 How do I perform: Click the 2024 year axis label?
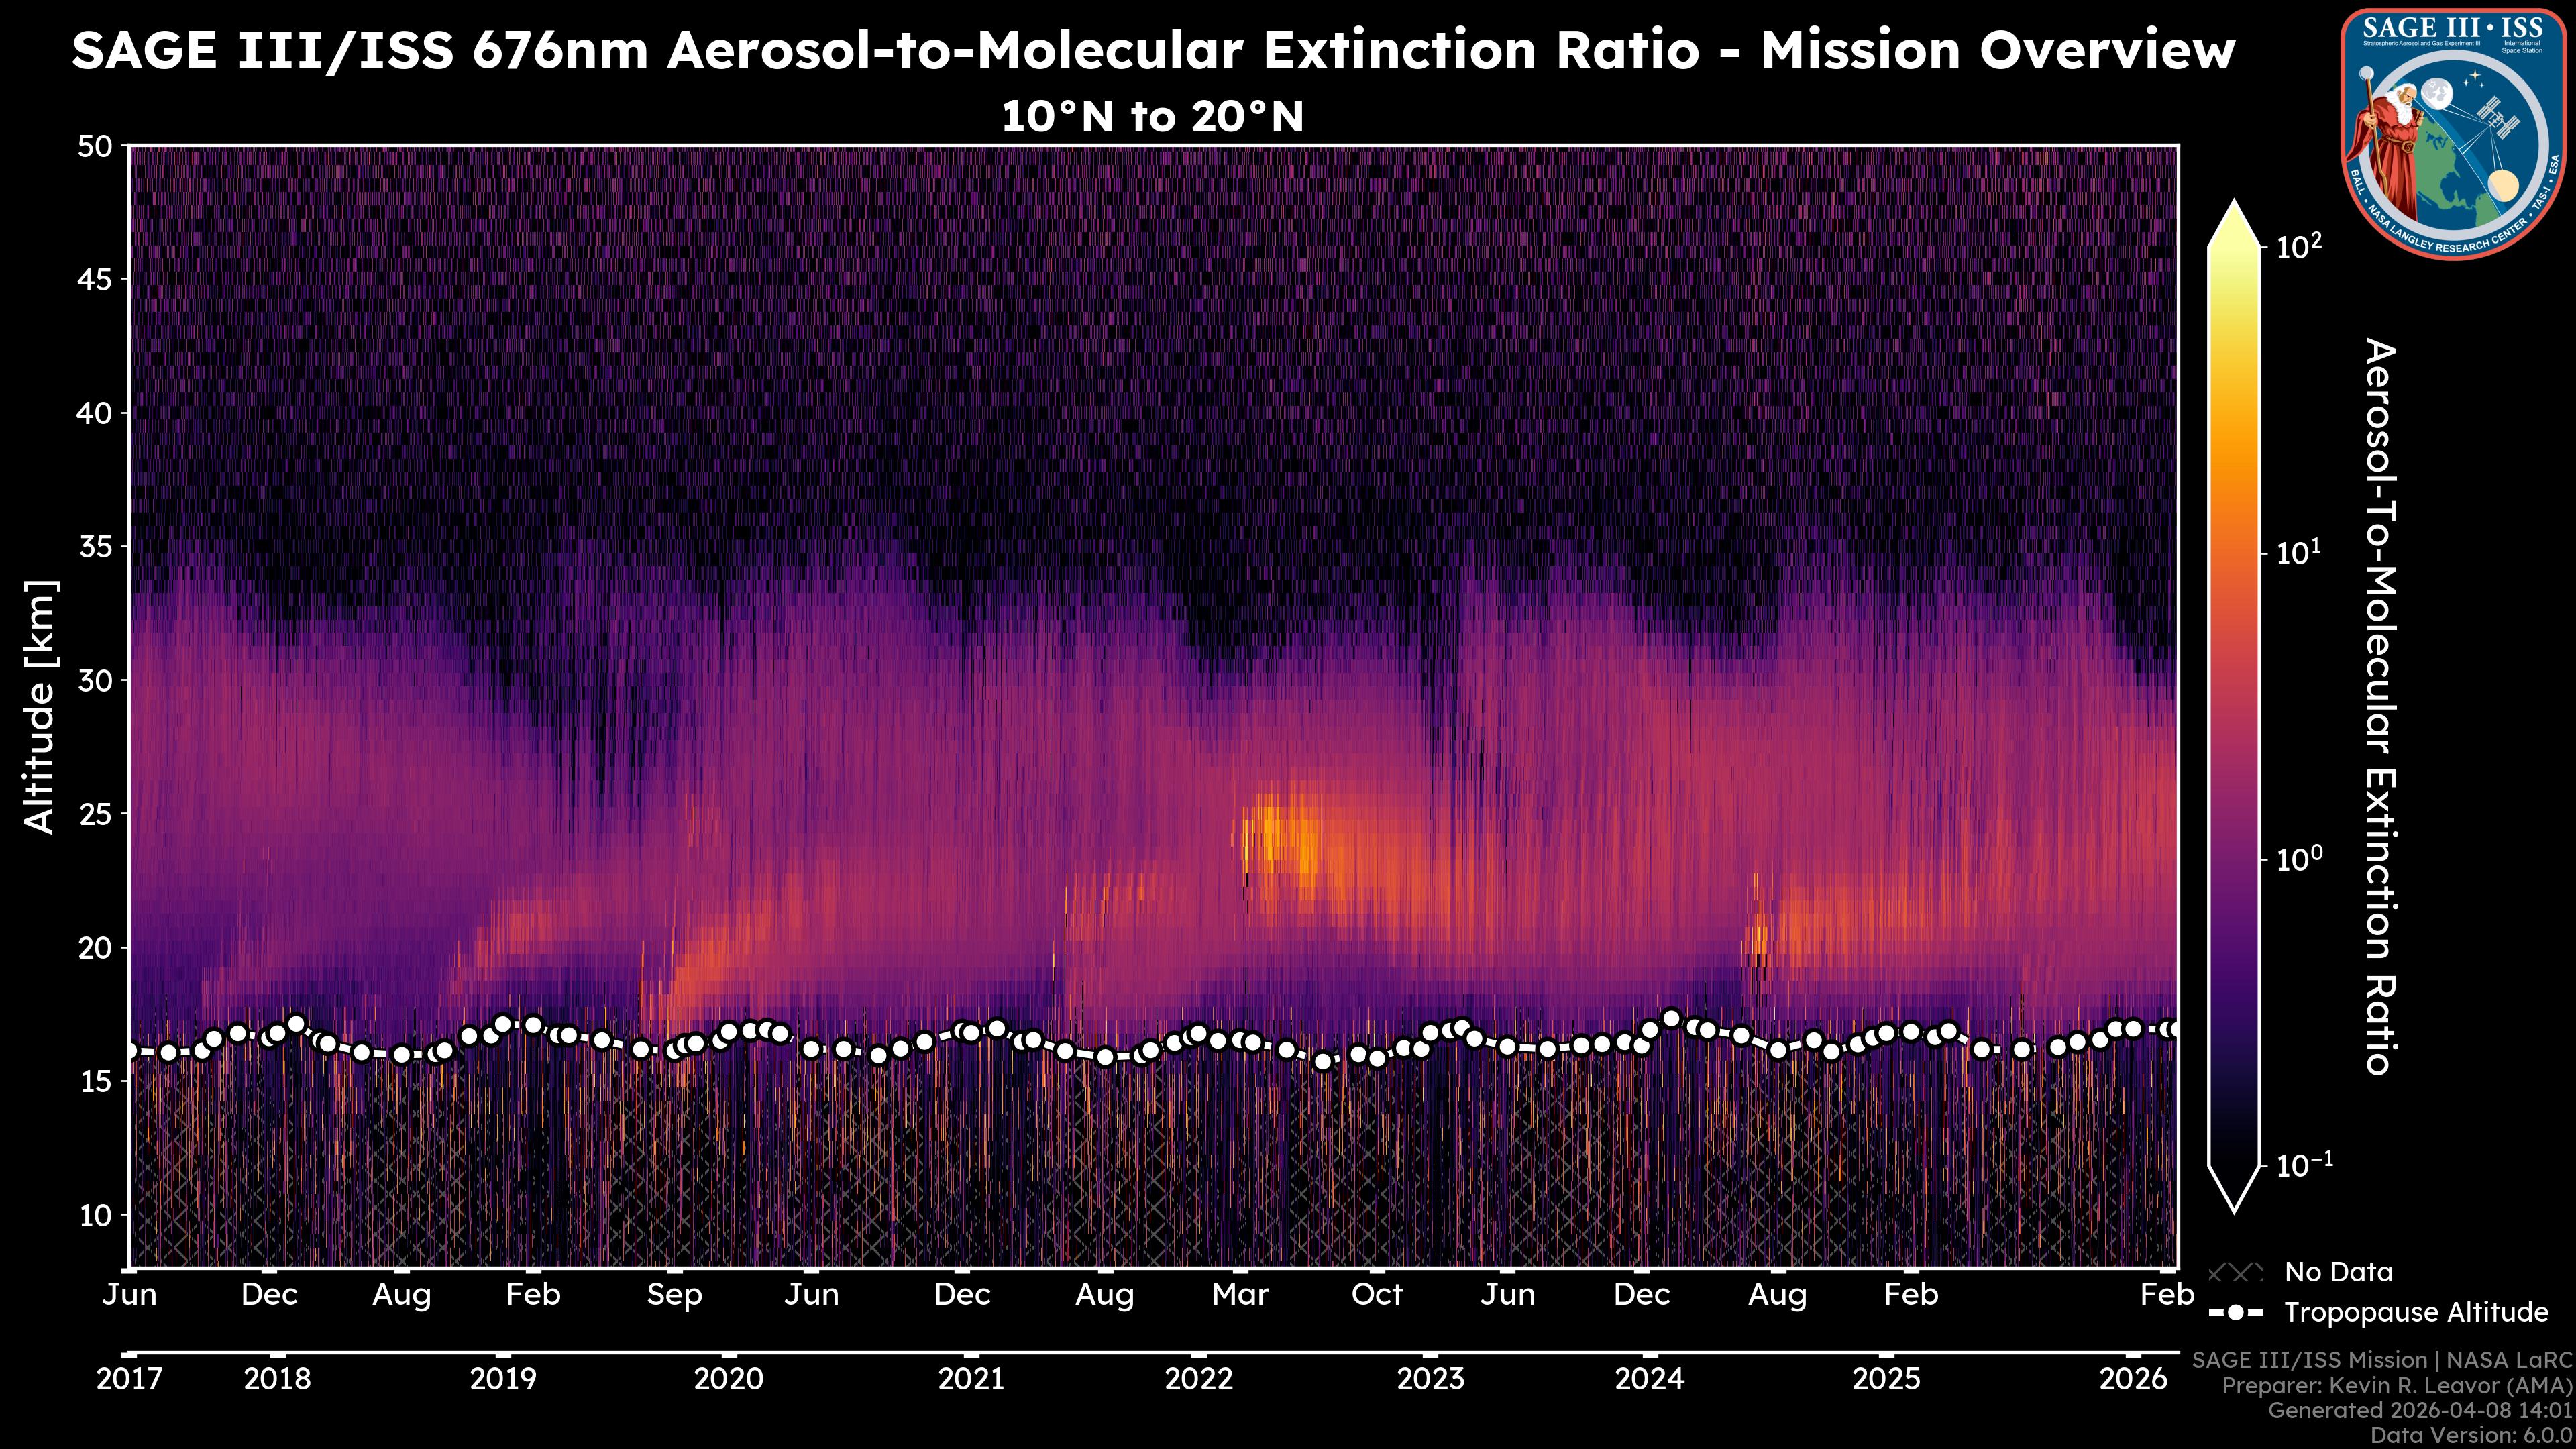click(x=1649, y=1379)
